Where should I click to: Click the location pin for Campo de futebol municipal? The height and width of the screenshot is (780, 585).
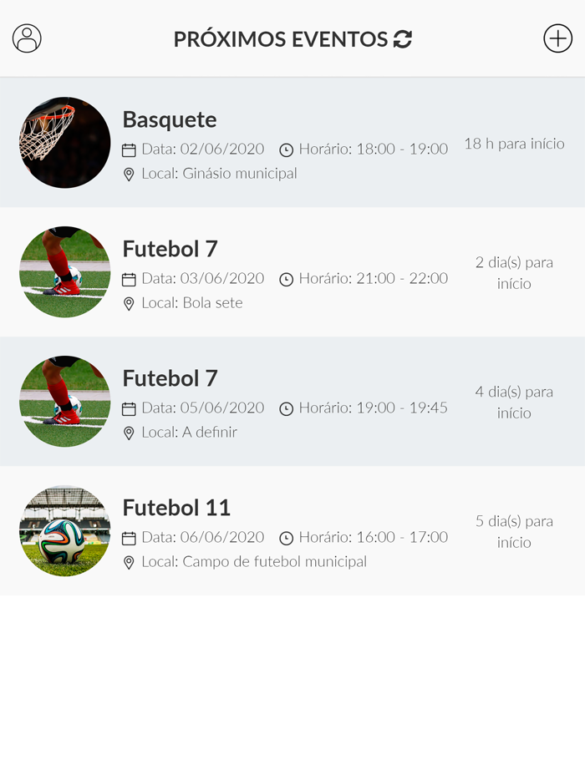[130, 562]
